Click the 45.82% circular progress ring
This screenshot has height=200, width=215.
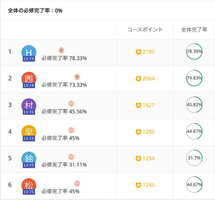(194, 105)
